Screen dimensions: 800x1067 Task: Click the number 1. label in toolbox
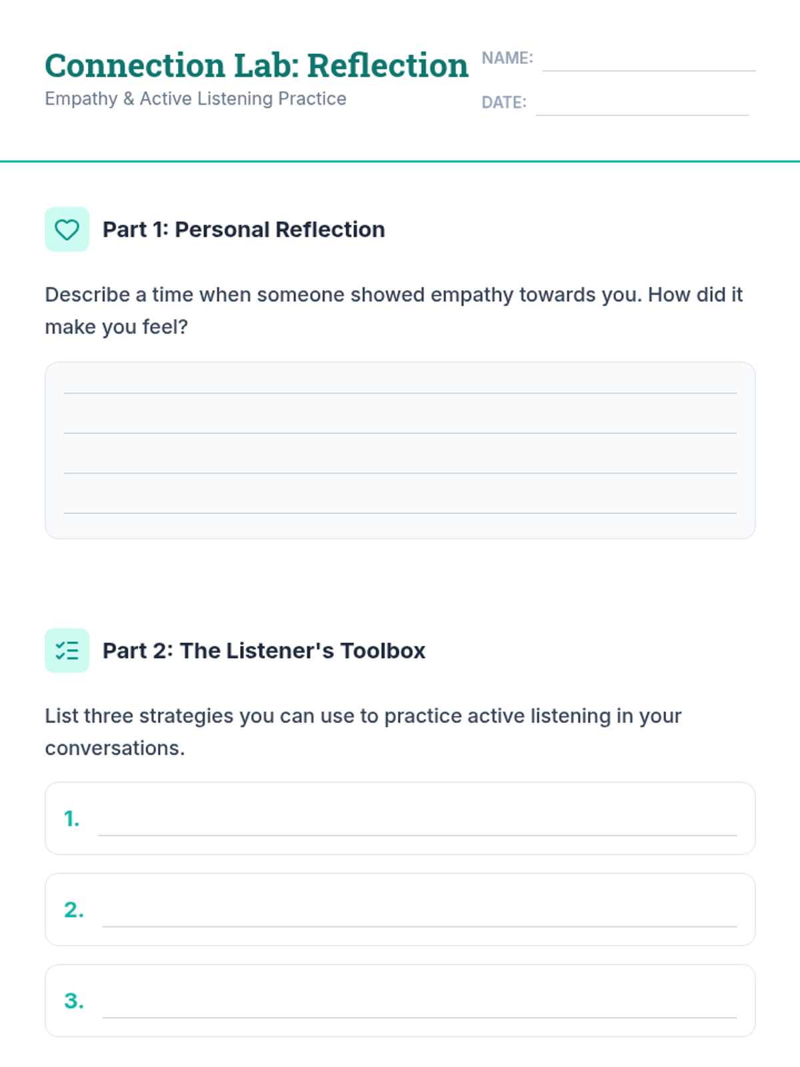72,818
